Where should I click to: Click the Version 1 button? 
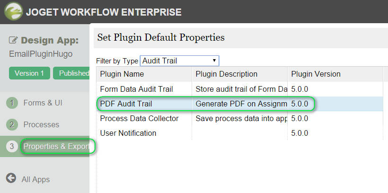click(29, 73)
